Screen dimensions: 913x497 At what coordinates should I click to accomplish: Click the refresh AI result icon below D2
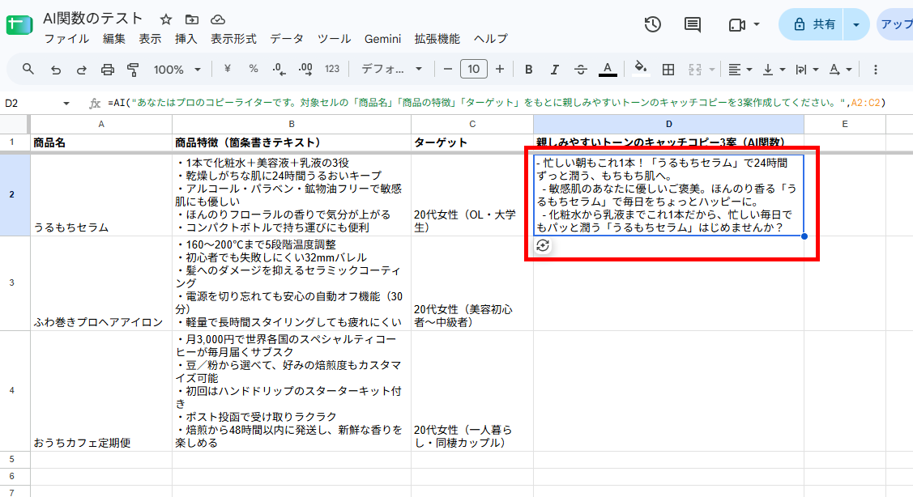coord(543,245)
